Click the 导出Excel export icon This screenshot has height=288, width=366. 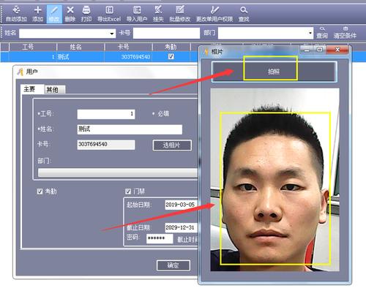(x=109, y=14)
